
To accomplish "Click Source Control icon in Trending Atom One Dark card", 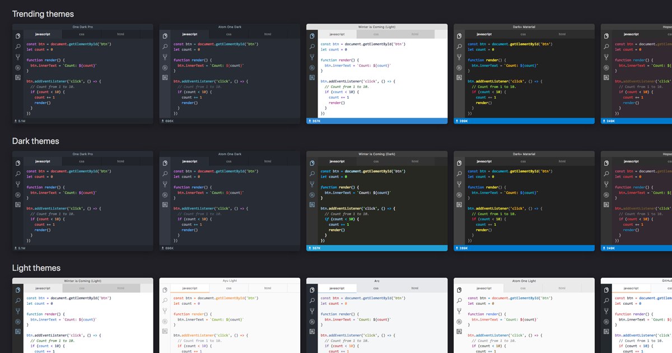I will (165, 57).
